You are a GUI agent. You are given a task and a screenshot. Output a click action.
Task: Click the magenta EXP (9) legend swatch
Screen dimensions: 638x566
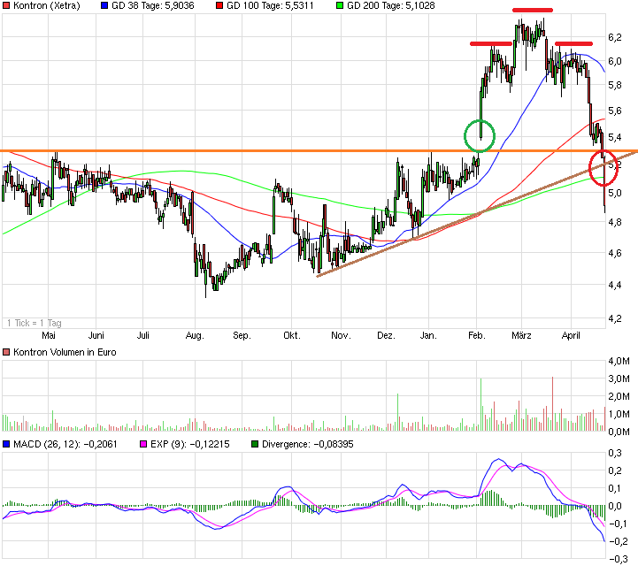(142, 444)
